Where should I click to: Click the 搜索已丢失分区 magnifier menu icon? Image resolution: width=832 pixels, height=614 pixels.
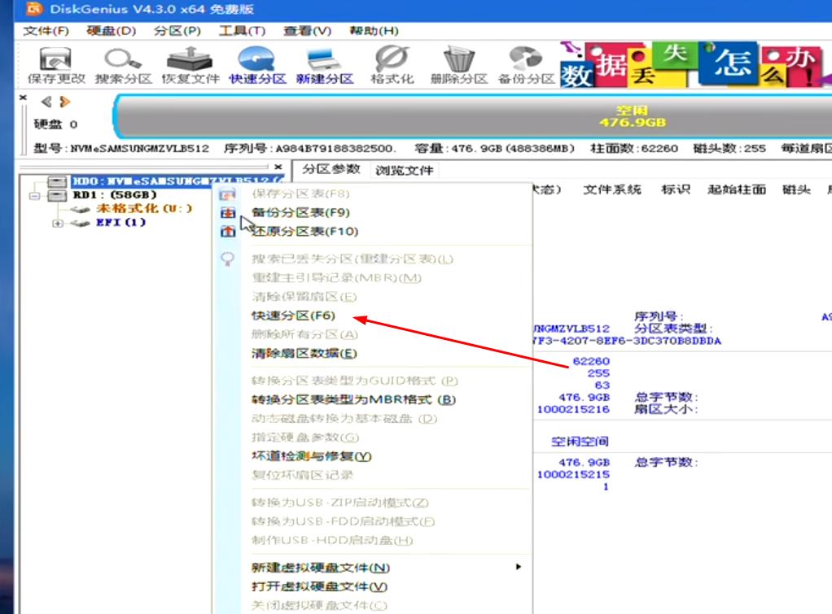pyautogui.click(x=228, y=259)
